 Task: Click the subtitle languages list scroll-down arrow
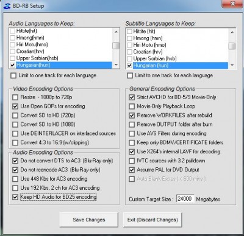click(x=232, y=65)
